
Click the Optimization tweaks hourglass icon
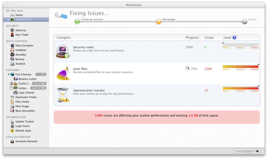pyautogui.click(x=63, y=95)
